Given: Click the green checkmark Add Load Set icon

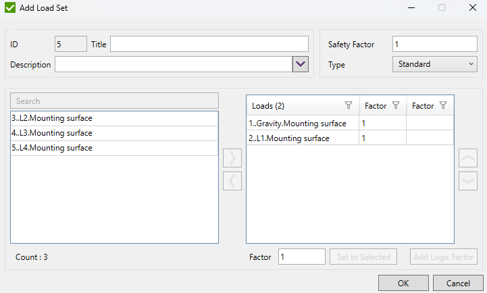Looking at the screenshot, I should point(11,9).
